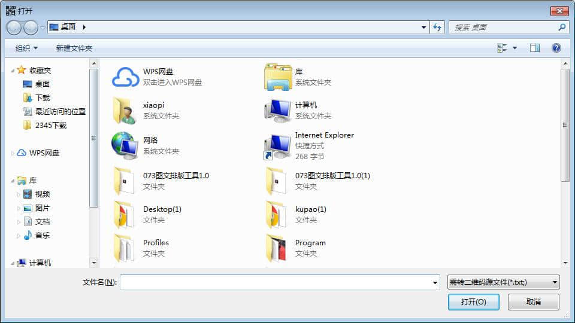
Task: Open help with the question mark icon
Action: click(556, 48)
